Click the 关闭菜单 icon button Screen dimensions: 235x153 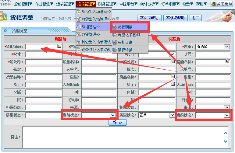214,4
